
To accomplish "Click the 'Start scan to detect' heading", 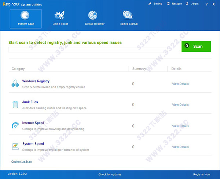I will 65,43.
